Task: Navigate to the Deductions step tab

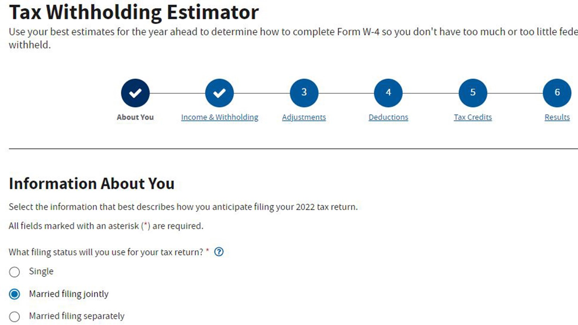Action: [x=388, y=117]
